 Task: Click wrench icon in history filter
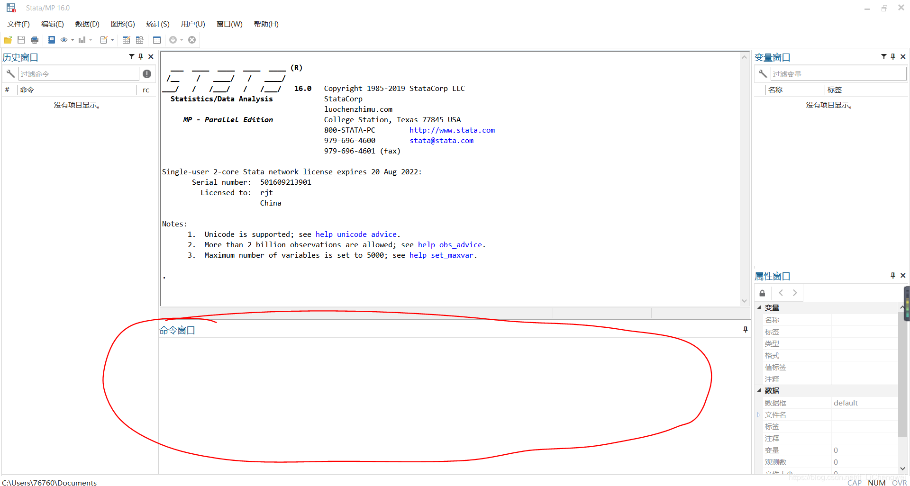[x=10, y=73]
